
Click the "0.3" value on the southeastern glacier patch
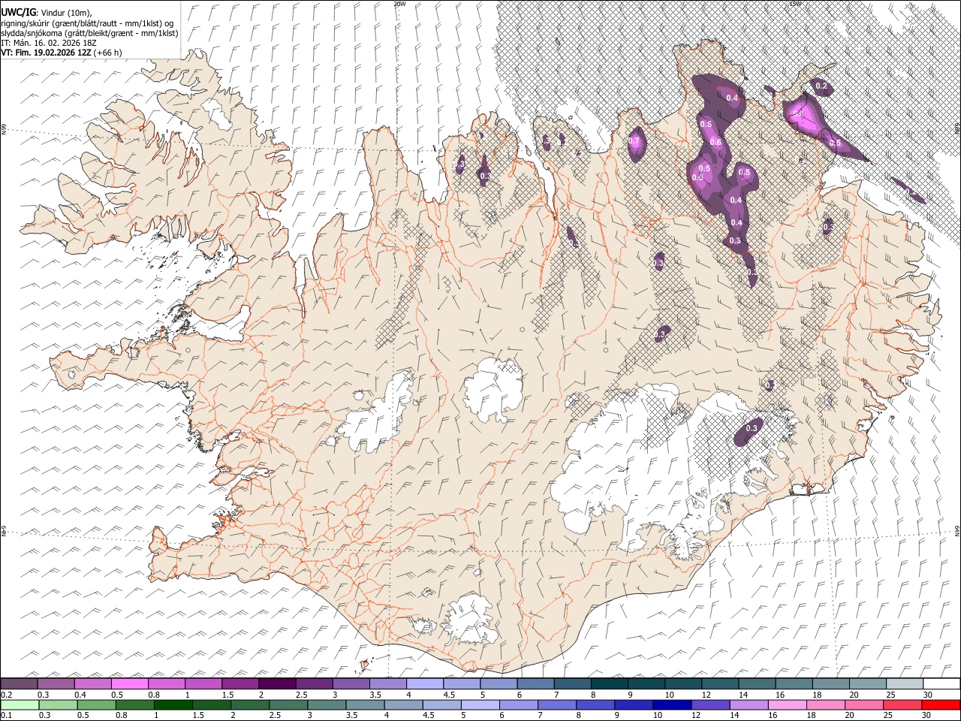pyautogui.click(x=752, y=428)
